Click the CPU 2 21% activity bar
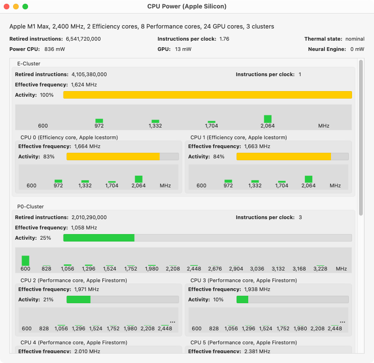 point(122,299)
